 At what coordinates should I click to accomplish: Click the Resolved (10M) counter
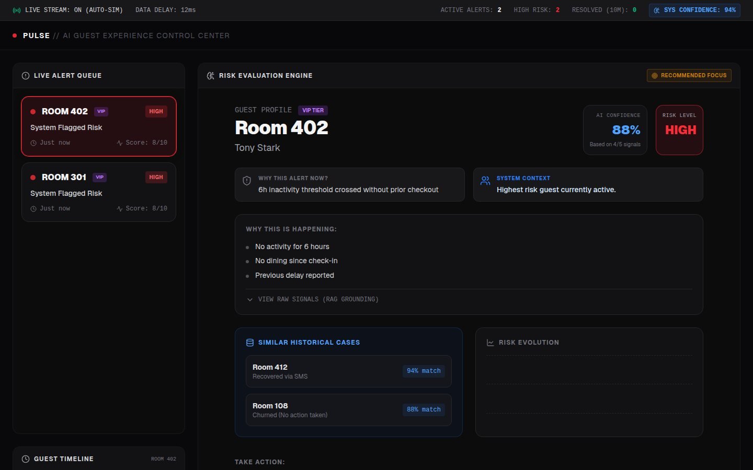tap(604, 10)
